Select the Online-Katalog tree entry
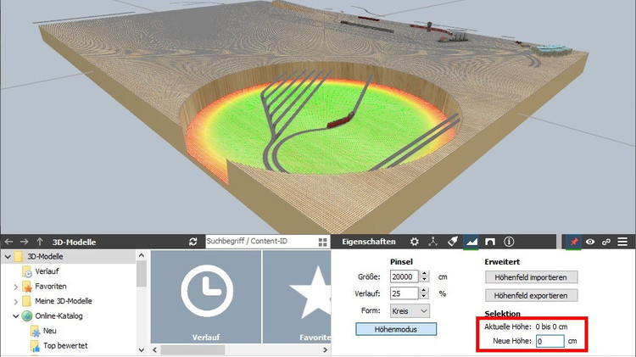This screenshot has width=636, height=357. pyautogui.click(x=59, y=316)
